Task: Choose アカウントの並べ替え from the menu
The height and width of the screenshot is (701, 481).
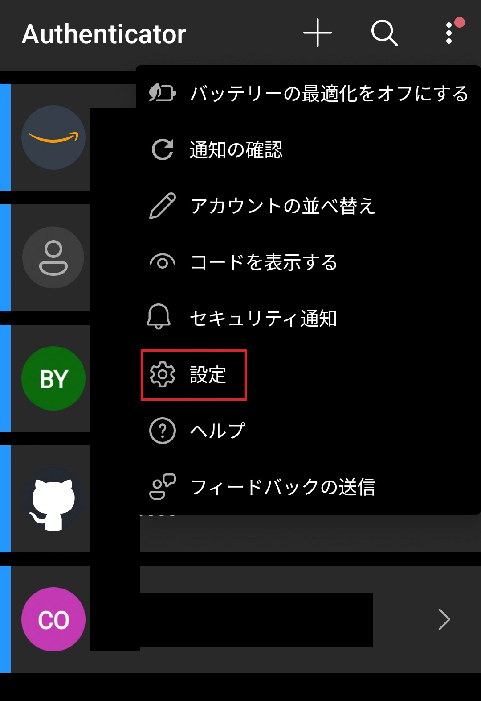Action: tap(308, 206)
